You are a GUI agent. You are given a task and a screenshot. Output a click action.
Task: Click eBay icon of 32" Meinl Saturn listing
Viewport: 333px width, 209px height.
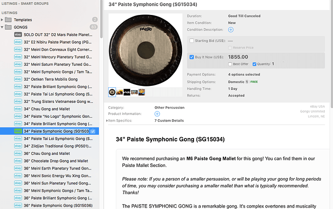18,64
